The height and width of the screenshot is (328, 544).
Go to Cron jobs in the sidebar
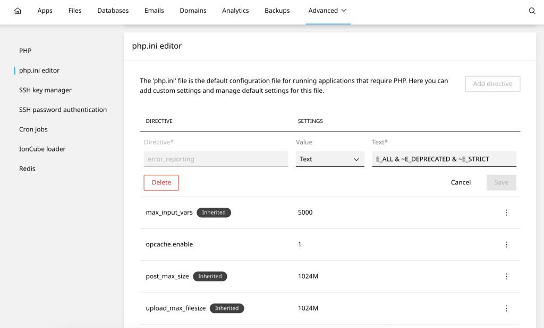pyautogui.click(x=33, y=129)
